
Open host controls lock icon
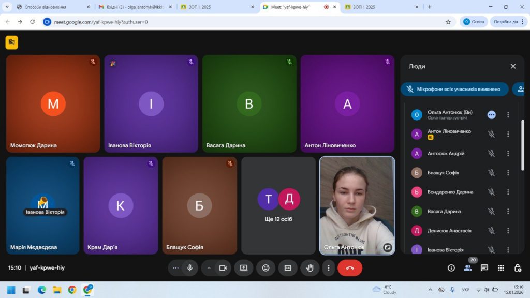(518, 268)
